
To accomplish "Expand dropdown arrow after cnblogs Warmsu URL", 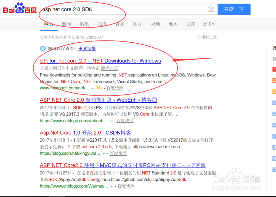I will (x=112, y=187).
